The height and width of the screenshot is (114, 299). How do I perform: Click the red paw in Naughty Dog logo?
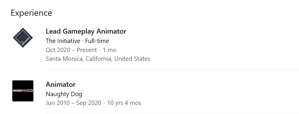pos(27,91)
